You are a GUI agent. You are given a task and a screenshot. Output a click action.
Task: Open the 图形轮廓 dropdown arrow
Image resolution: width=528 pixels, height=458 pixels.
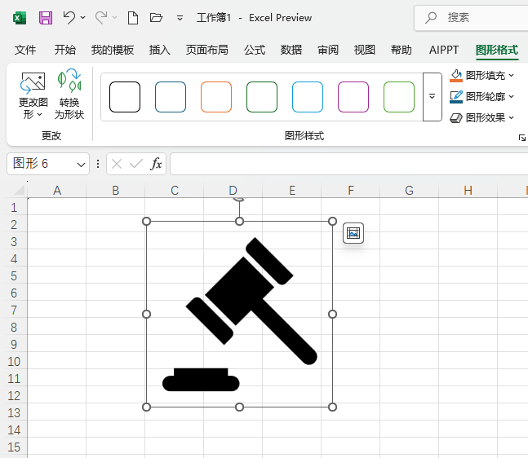pyautogui.click(x=512, y=97)
